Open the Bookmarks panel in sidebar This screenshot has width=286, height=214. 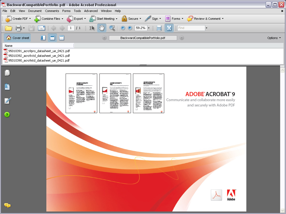pos(7,87)
